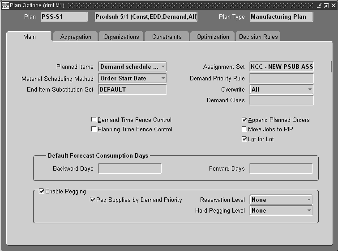Screen dimensions: 338x251
Task: Open the Aggregation tab
Action: point(76,37)
